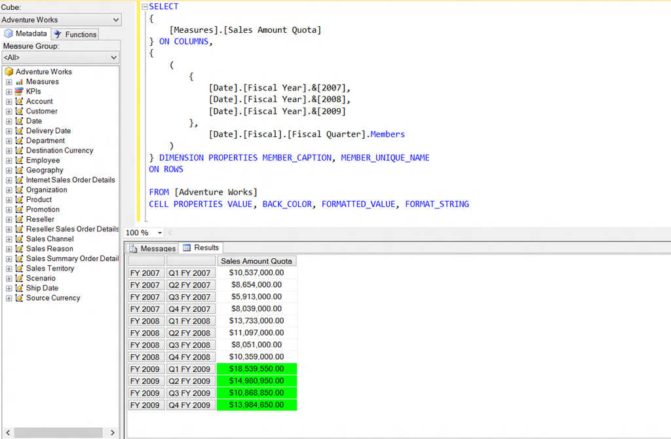
Task: Click the Employee dimension icon
Action: click(x=19, y=161)
